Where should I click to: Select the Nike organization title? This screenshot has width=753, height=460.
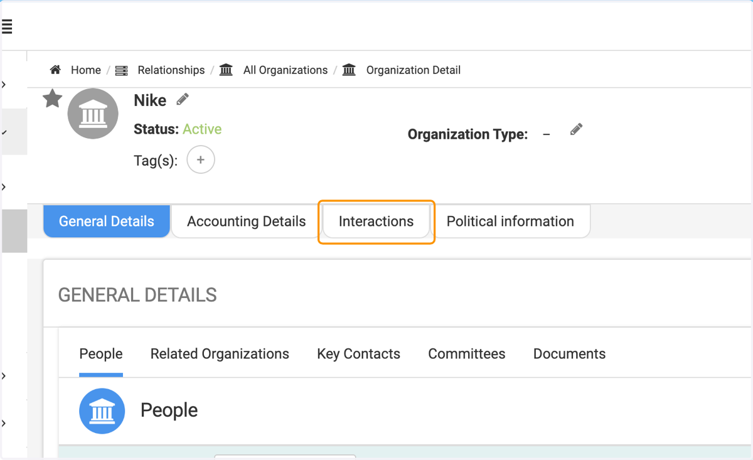150,100
